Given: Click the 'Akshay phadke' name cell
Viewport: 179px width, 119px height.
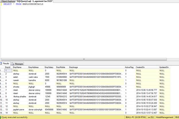Looking at the screenshot, I should (20, 97).
